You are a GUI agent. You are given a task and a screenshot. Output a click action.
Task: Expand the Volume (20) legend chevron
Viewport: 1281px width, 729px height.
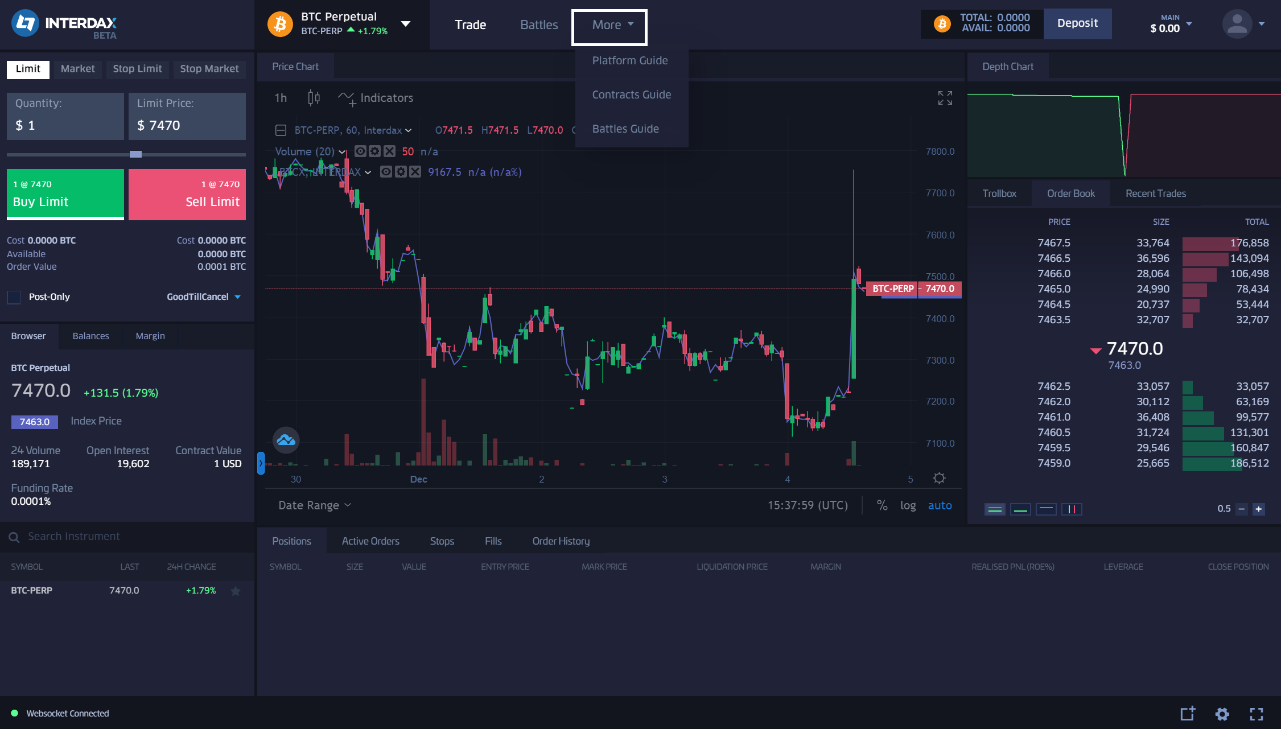tap(342, 152)
